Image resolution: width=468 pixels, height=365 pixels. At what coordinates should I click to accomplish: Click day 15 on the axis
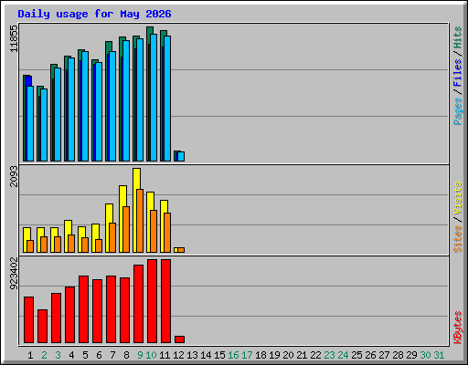[x=219, y=355]
